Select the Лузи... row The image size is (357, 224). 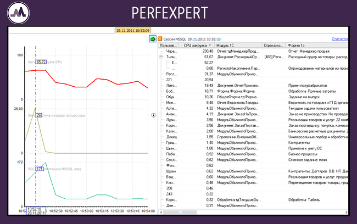(253, 120)
